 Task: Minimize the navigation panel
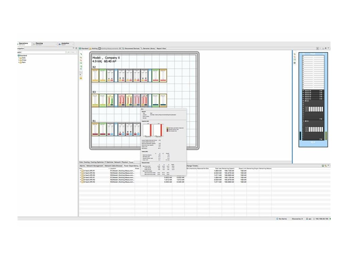[x=74, y=49]
